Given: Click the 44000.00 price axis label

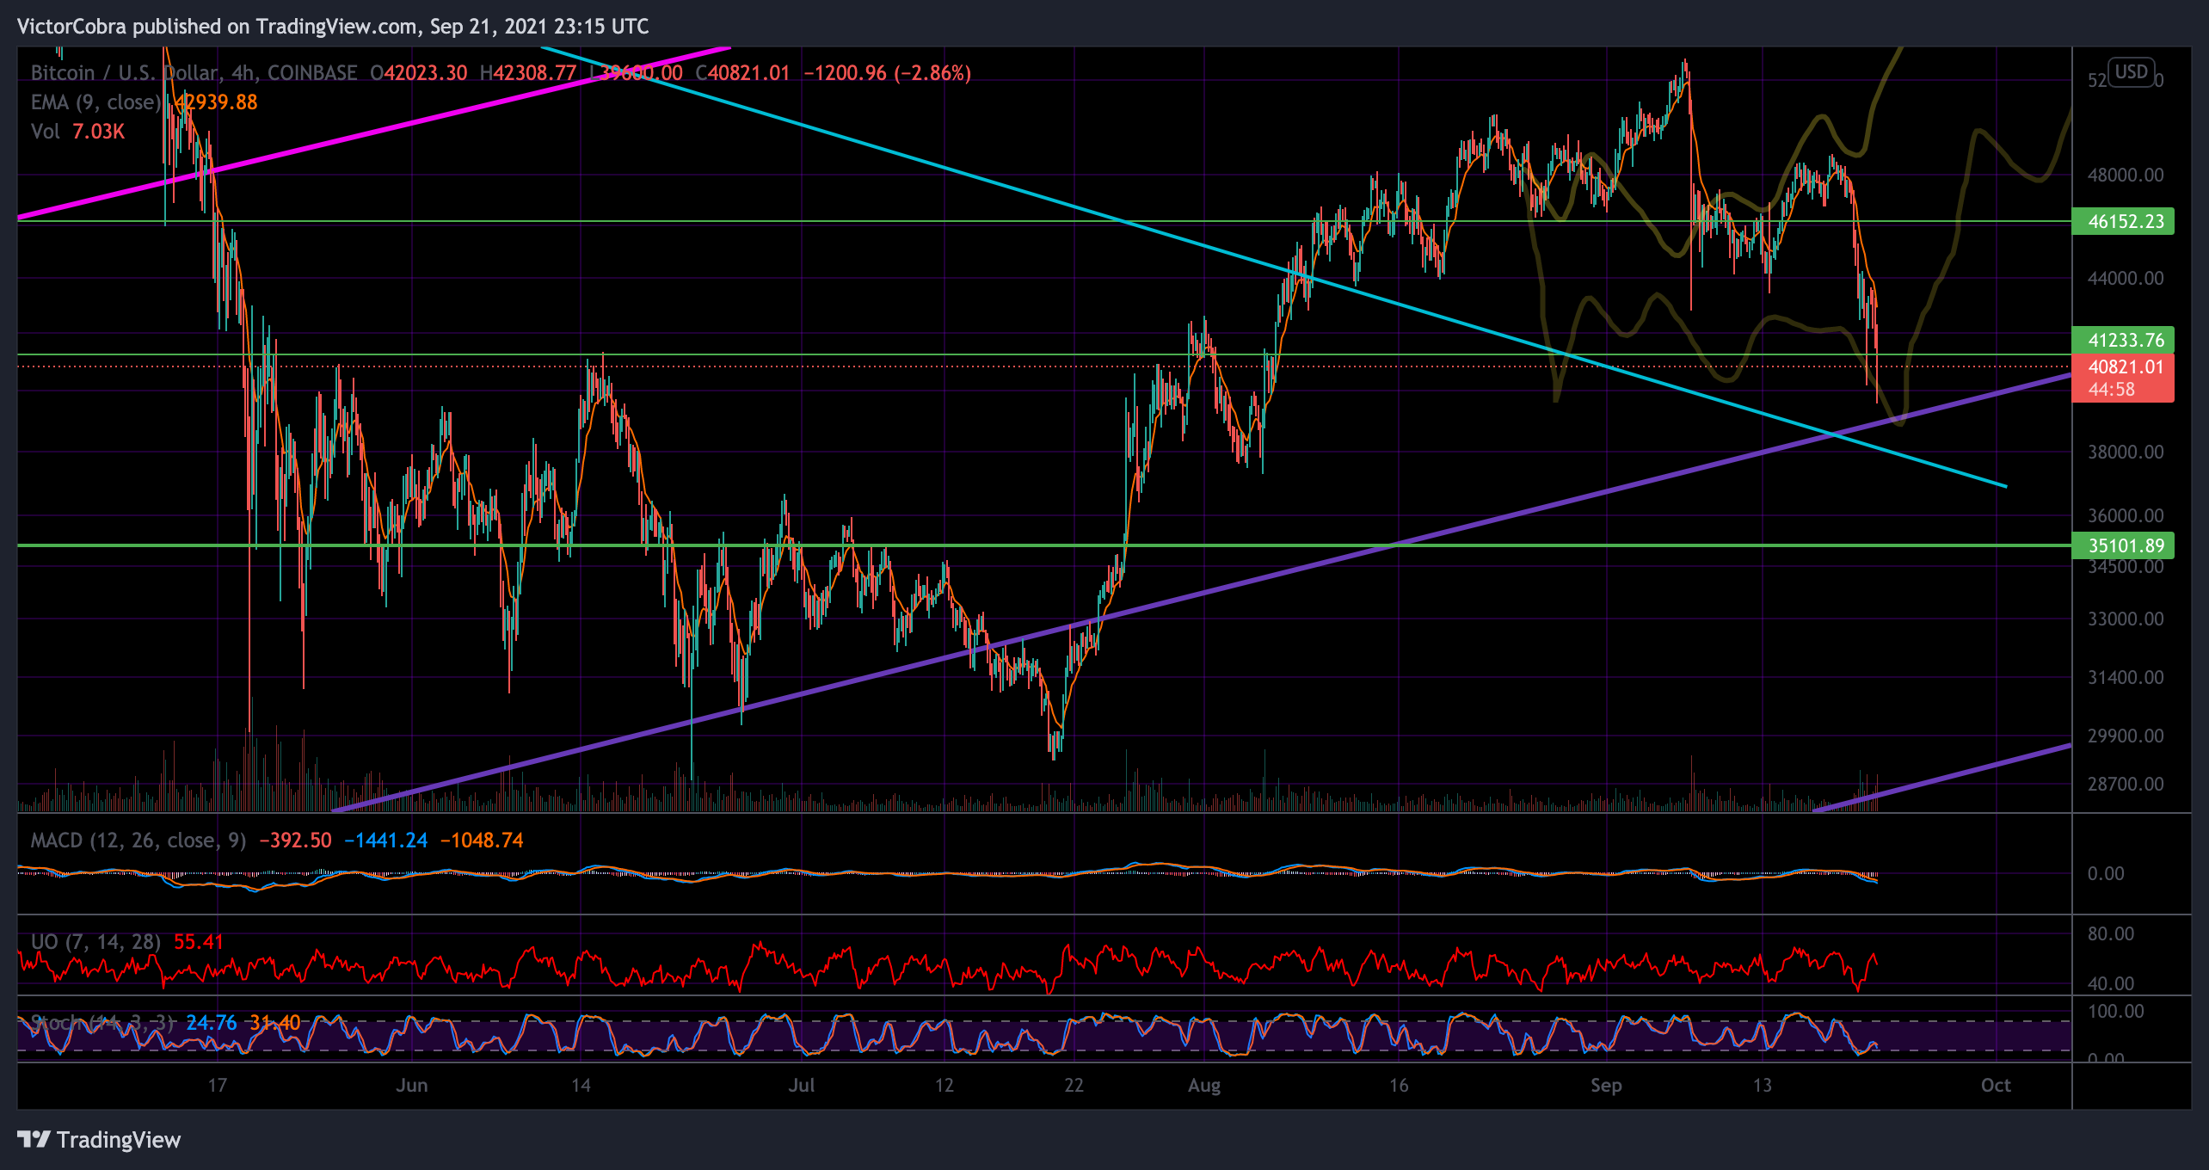Looking at the screenshot, I should coord(2126,279).
